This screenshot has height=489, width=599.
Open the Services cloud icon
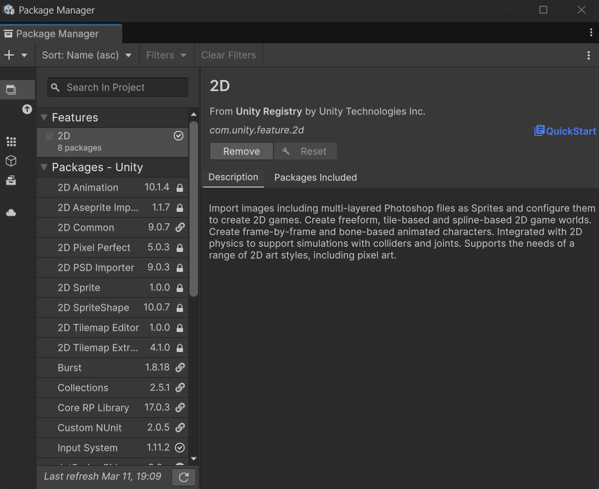[x=11, y=213]
